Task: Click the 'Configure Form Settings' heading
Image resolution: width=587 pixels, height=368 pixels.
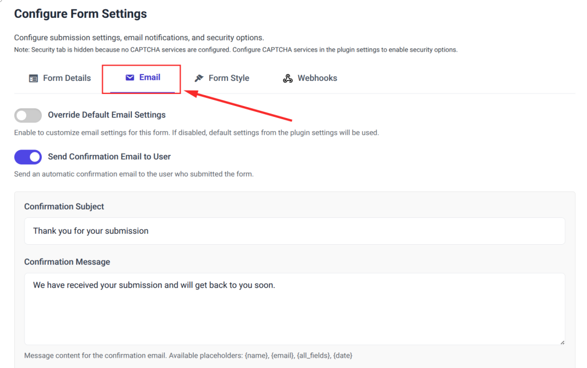Action: pos(80,14)
